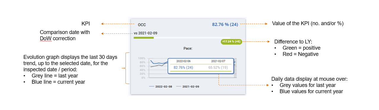Click the 'Comparison date with DoW correction' annotation
379x110 pixels.
tap(65, 35)
